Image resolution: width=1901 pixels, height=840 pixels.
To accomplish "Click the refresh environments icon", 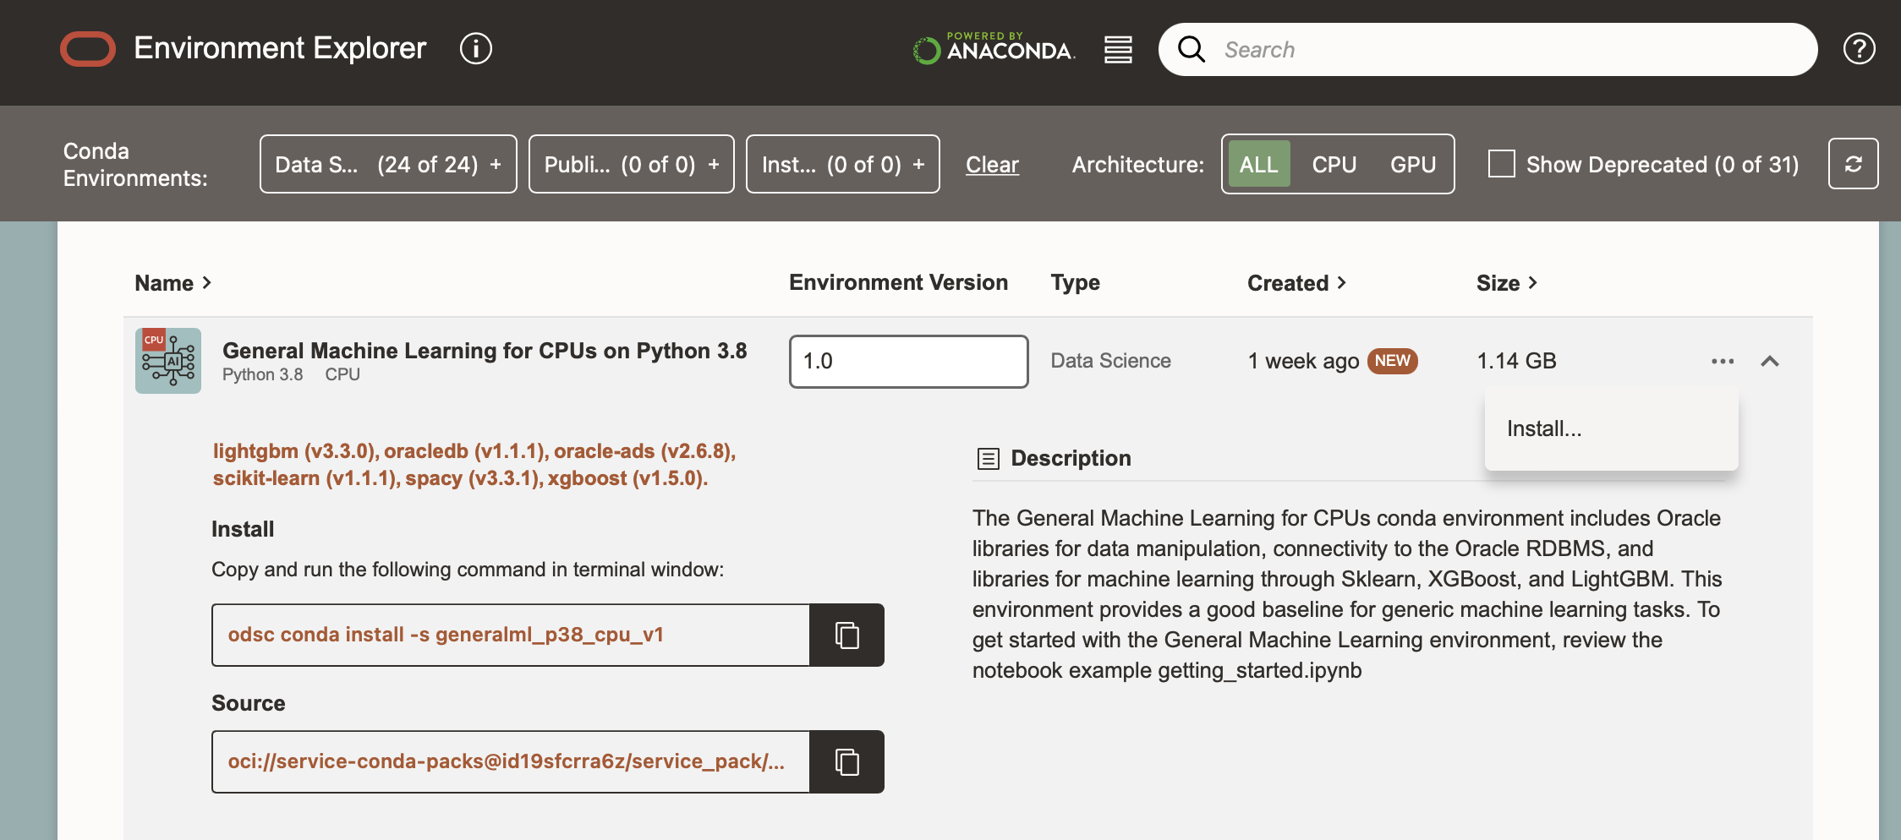I will pyautogui.click(x=1853, y=164).
